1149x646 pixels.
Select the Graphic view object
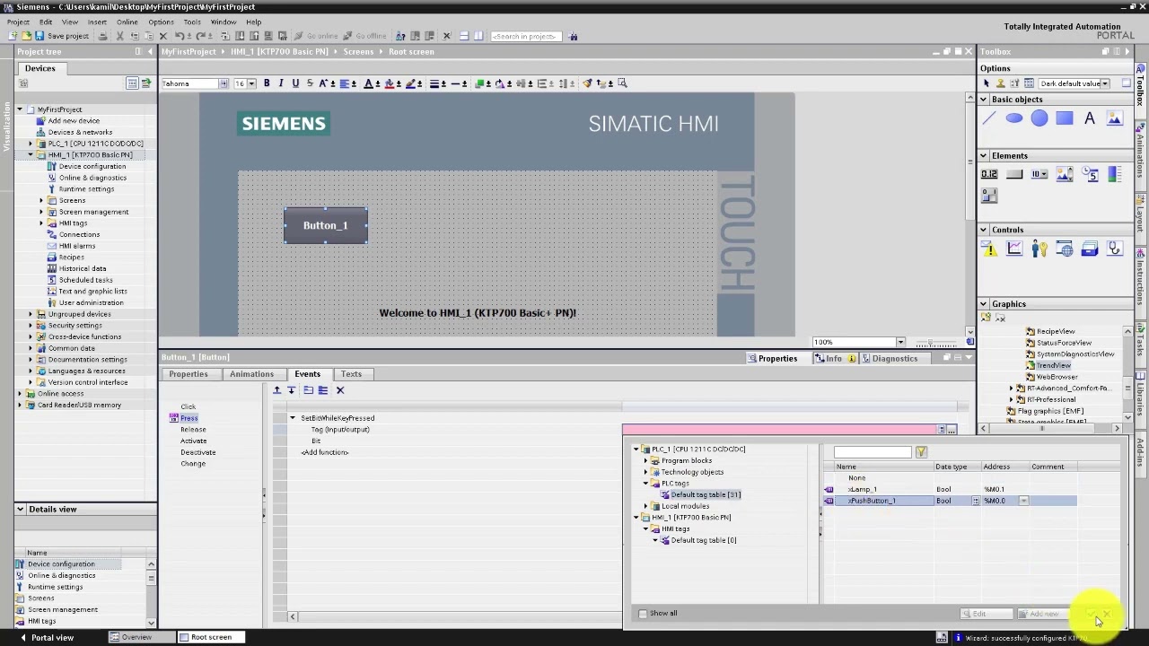click(x=1115, y=118)
